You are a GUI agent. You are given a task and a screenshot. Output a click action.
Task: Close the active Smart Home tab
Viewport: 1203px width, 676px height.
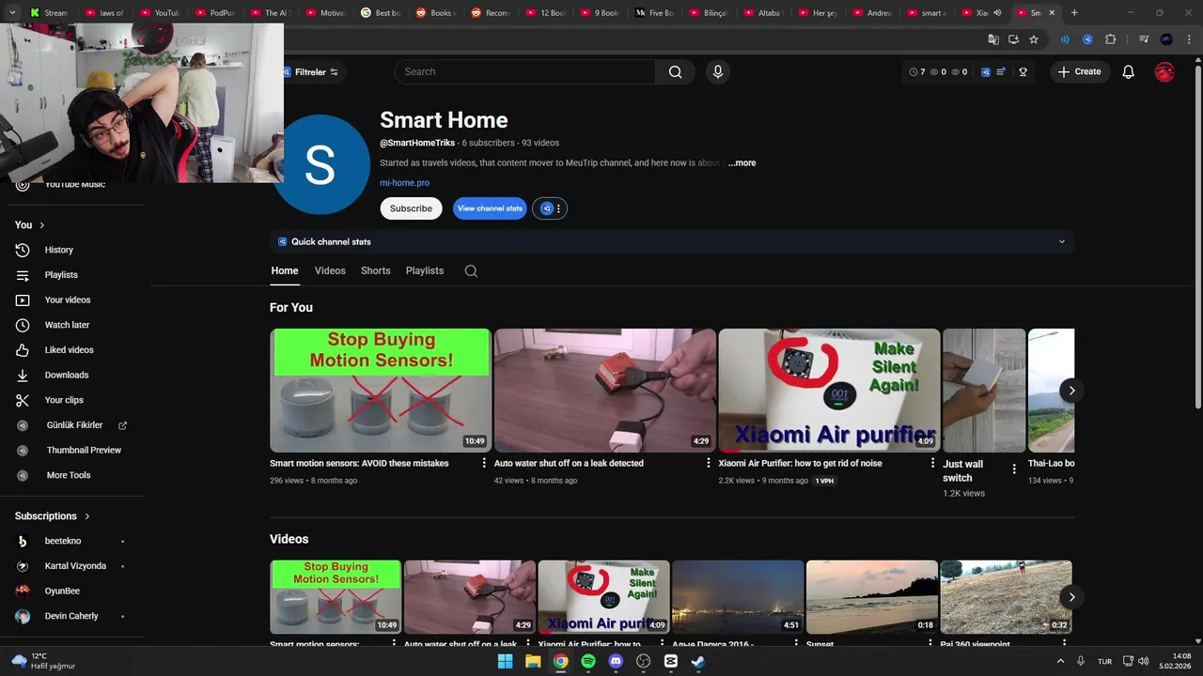pos(1052,13)
